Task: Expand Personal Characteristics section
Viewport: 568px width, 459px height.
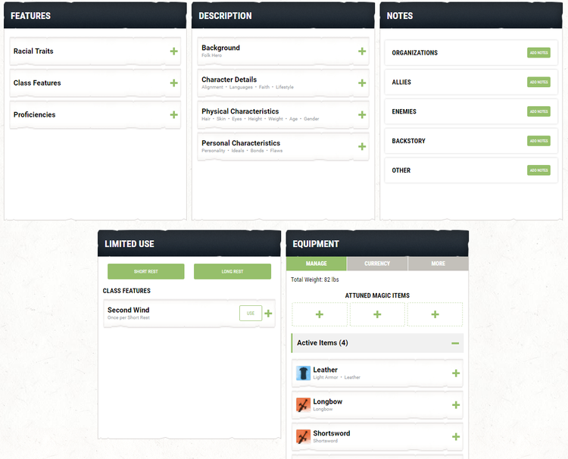Action: pyautogui.click(x=362, y=146)
